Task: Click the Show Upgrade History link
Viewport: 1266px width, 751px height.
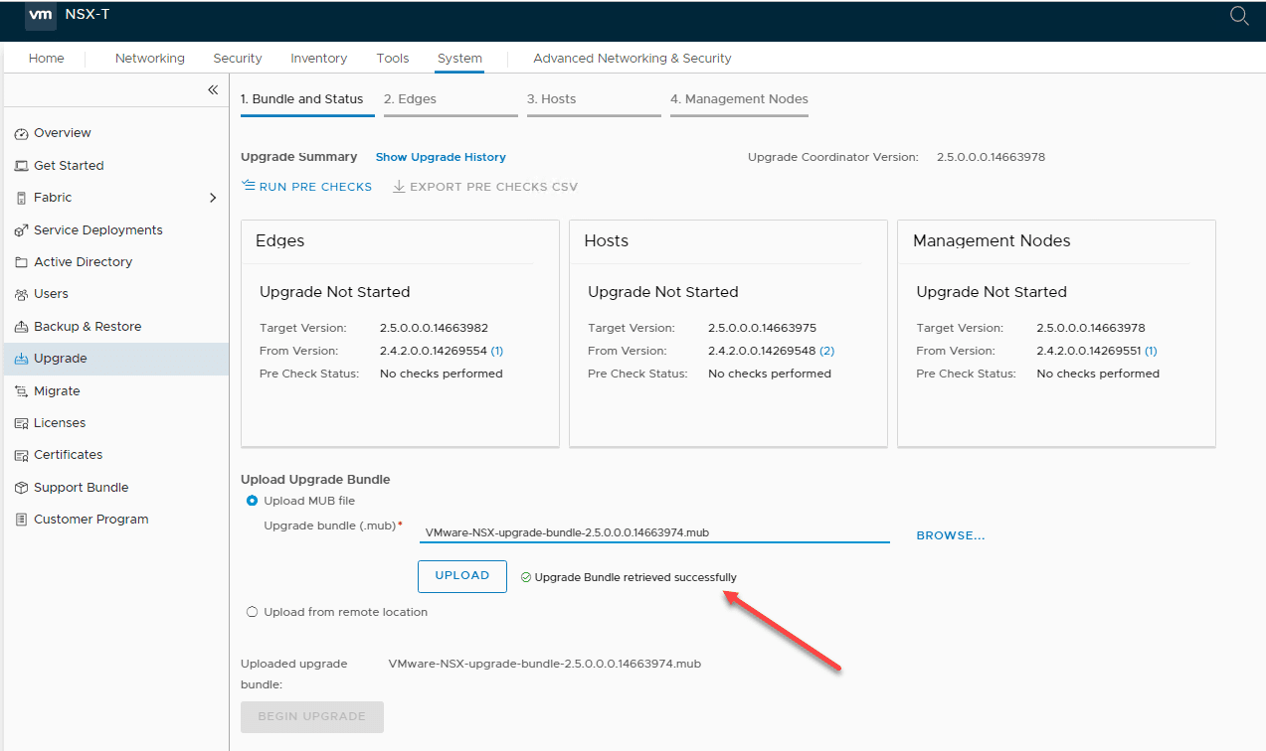Action: coord(441,156)
